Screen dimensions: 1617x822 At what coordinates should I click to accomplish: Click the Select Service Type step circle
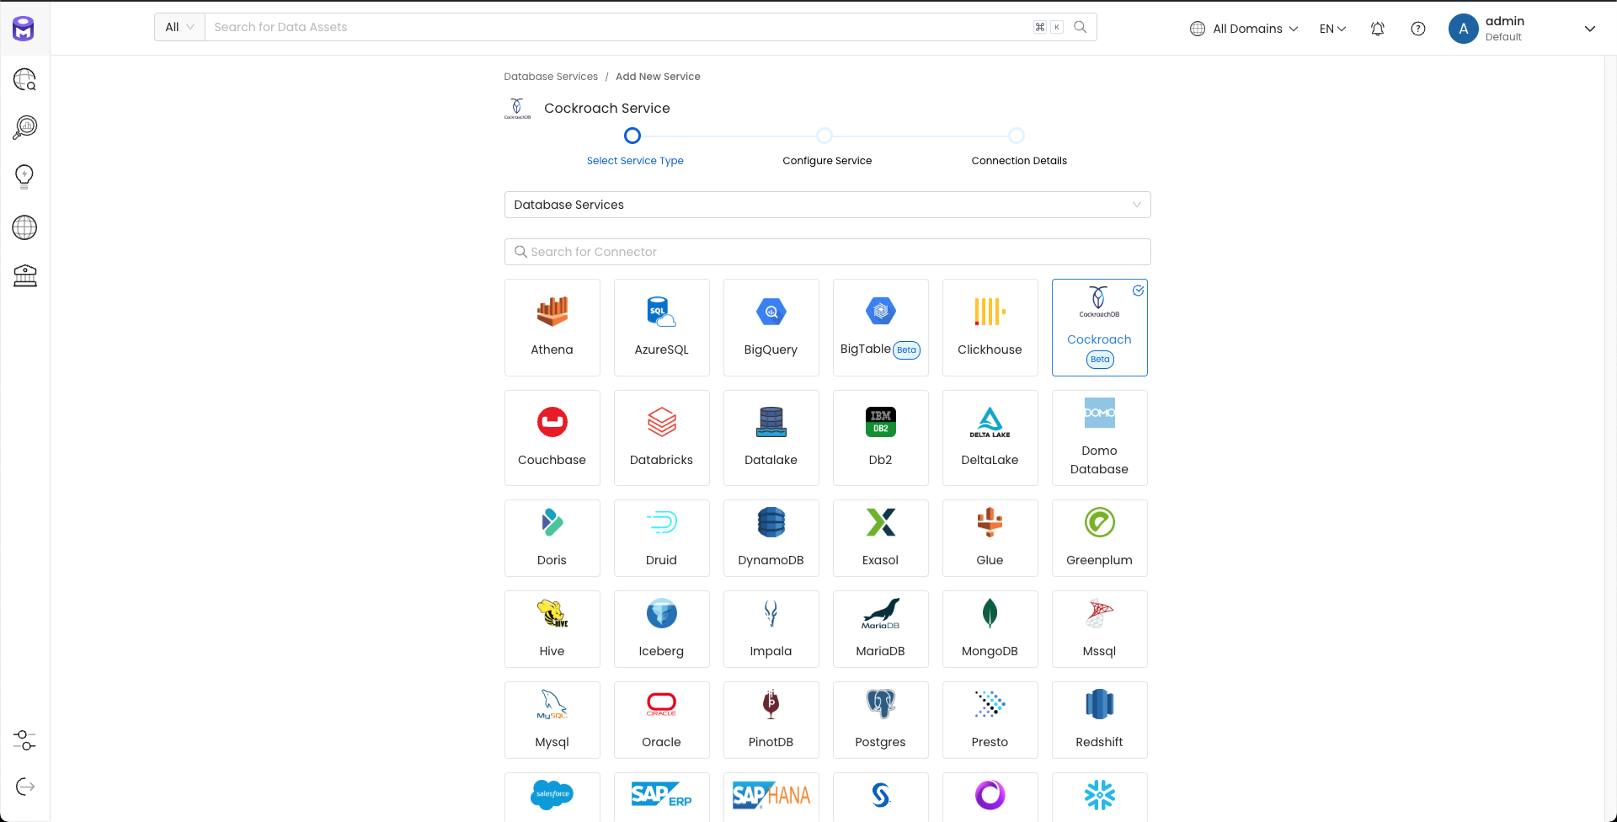click(x=632, y=136)
